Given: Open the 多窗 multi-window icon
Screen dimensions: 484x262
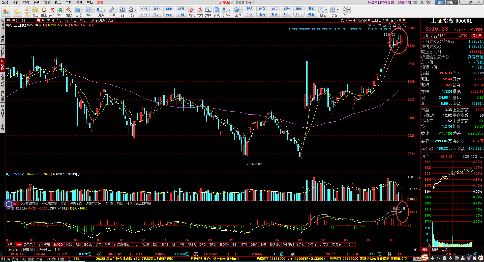Looking at the screenshot, I should click(333, 10).
